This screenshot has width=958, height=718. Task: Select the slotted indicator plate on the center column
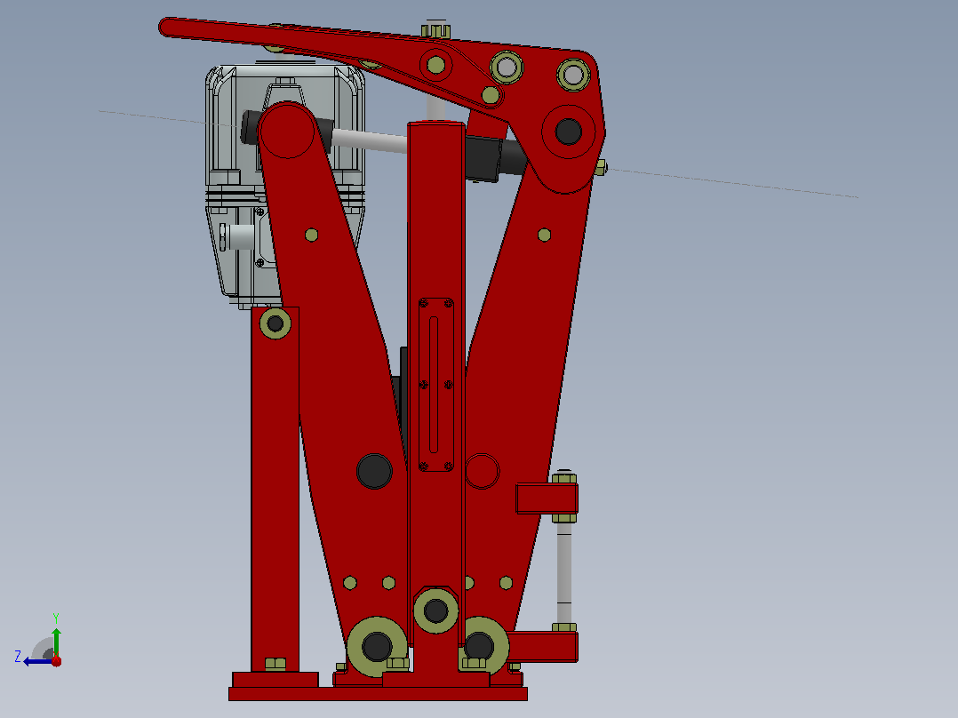click(x=435, y=385)
